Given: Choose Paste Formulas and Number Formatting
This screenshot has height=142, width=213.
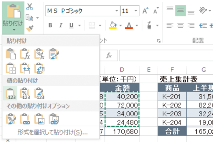Looking at the screenshot, I should point(39,54).
